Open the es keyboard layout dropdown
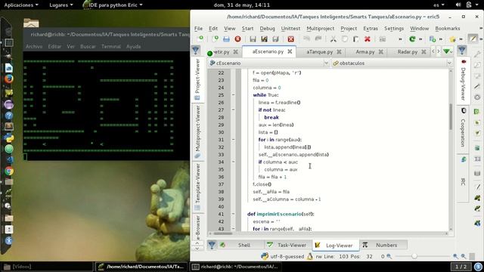This screenshot has width=484, height=272. 439,5
